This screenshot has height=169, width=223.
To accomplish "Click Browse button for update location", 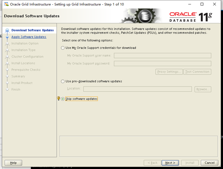I will 203,89.
